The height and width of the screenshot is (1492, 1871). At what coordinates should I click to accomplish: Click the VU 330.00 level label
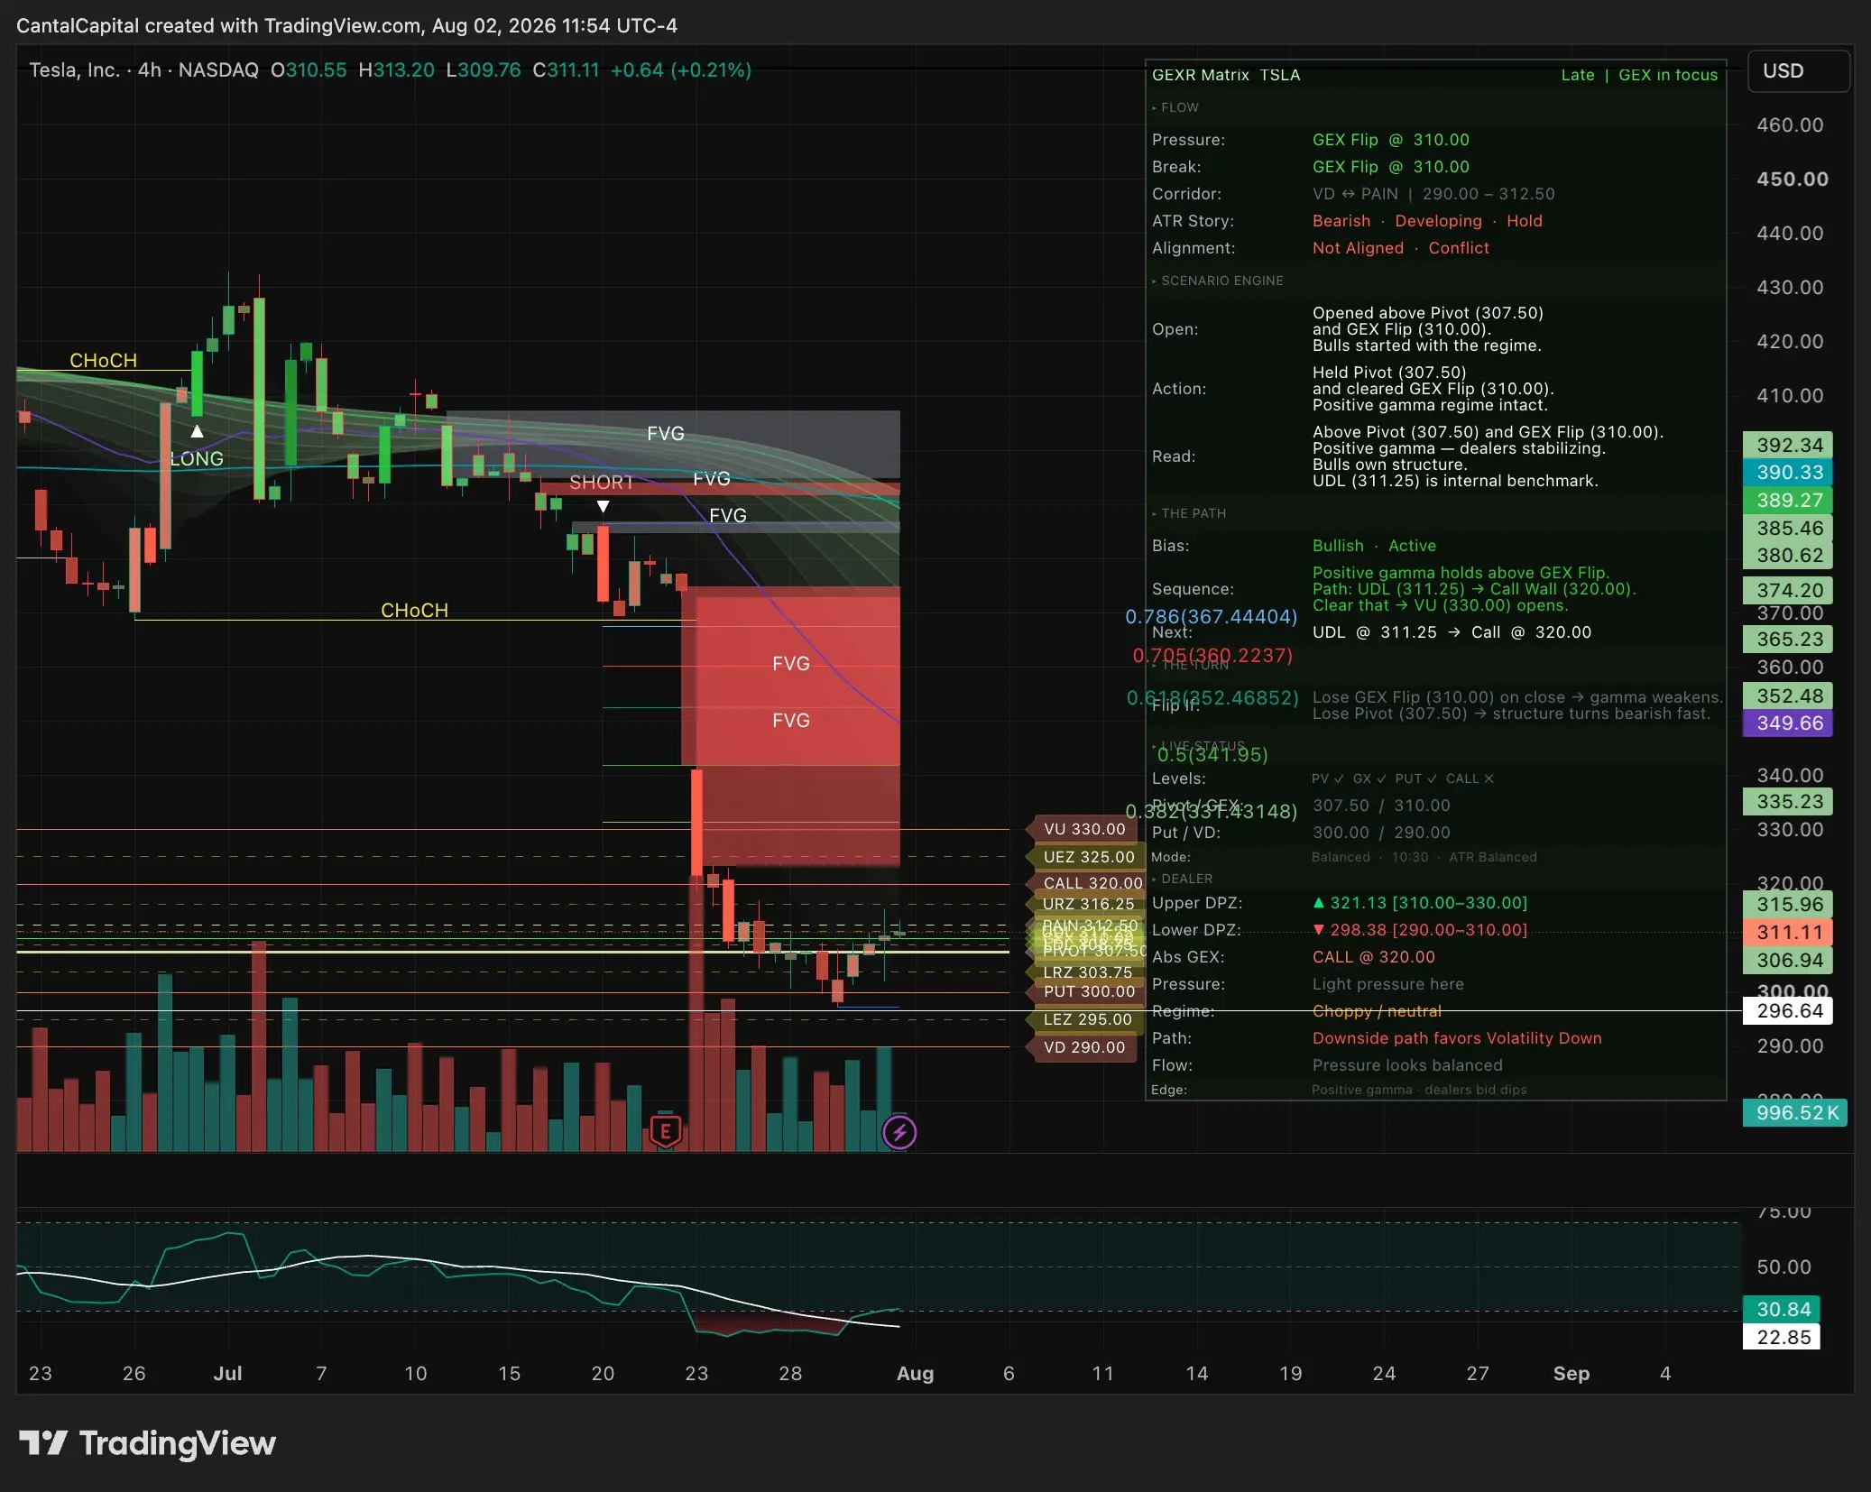1083,829
